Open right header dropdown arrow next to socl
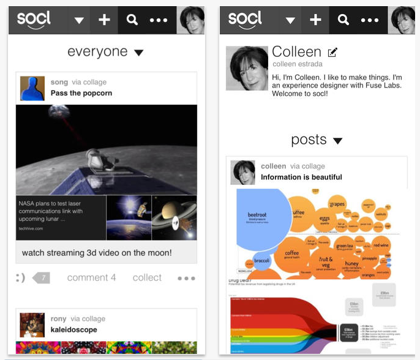 (290, 20)
